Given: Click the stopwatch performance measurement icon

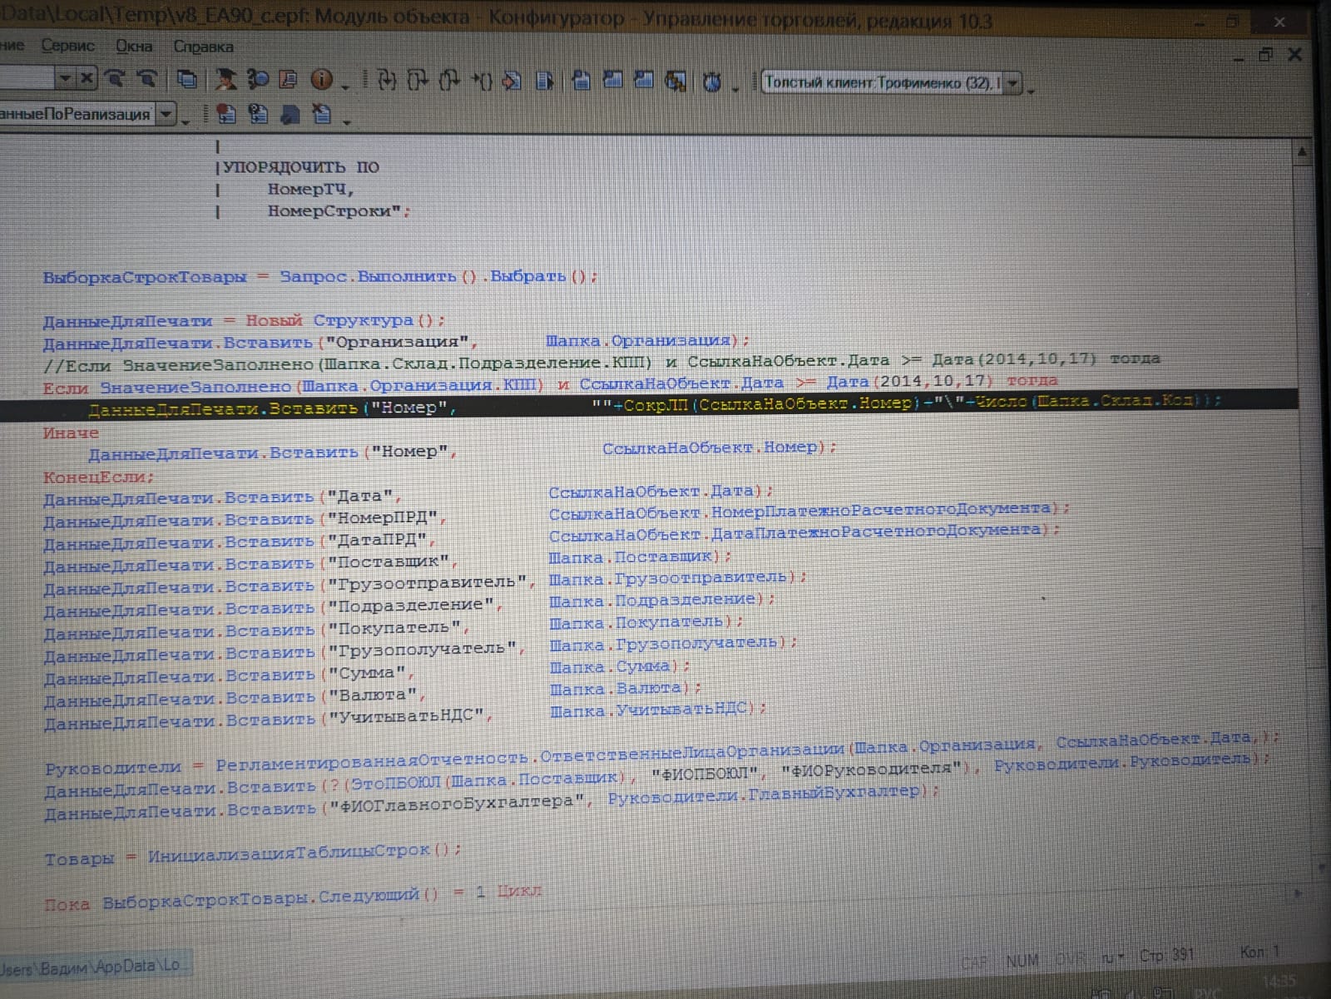Looking at the screenshot, I should [x=712, y=82].
